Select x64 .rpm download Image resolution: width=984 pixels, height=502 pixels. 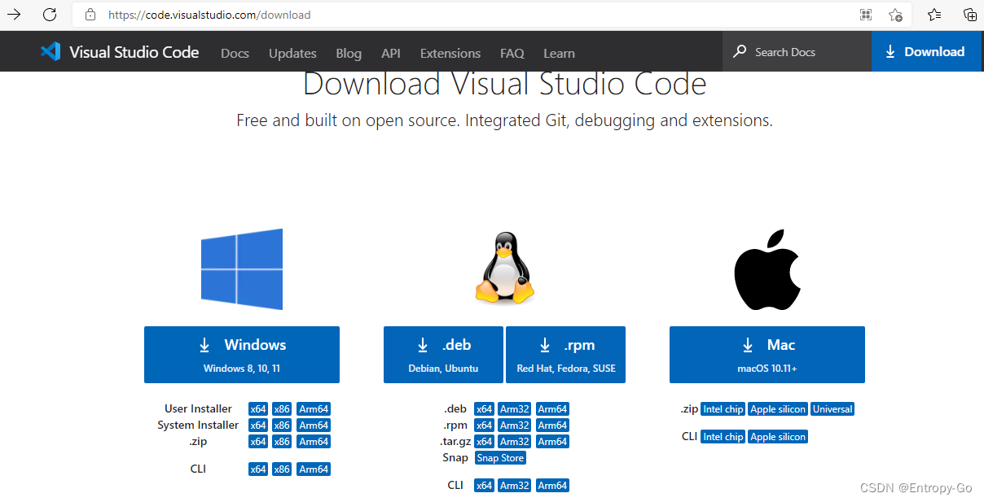point(484,425)
